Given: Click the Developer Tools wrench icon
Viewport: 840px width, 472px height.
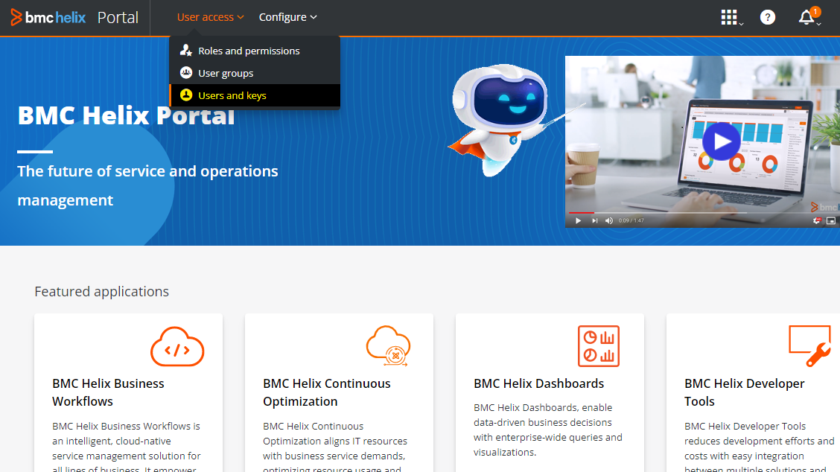Looking at the screenshot, I should click(x=810, y=346).
